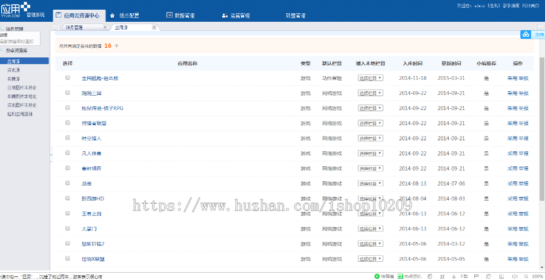This screenshot has height=280, width=545.
Task: Click the Baidu cloud icon at top right
Action: point(526,35)
